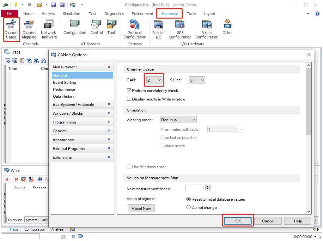The height and width of the screenshot is (241, 323).
Task: Switch to the Simulation ribbon tab
Action: click(71, 14)
